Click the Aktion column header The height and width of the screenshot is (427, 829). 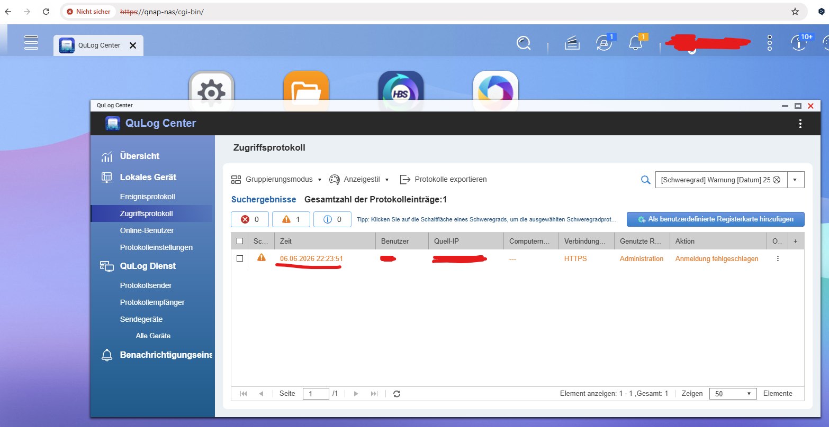click(718, 241)
